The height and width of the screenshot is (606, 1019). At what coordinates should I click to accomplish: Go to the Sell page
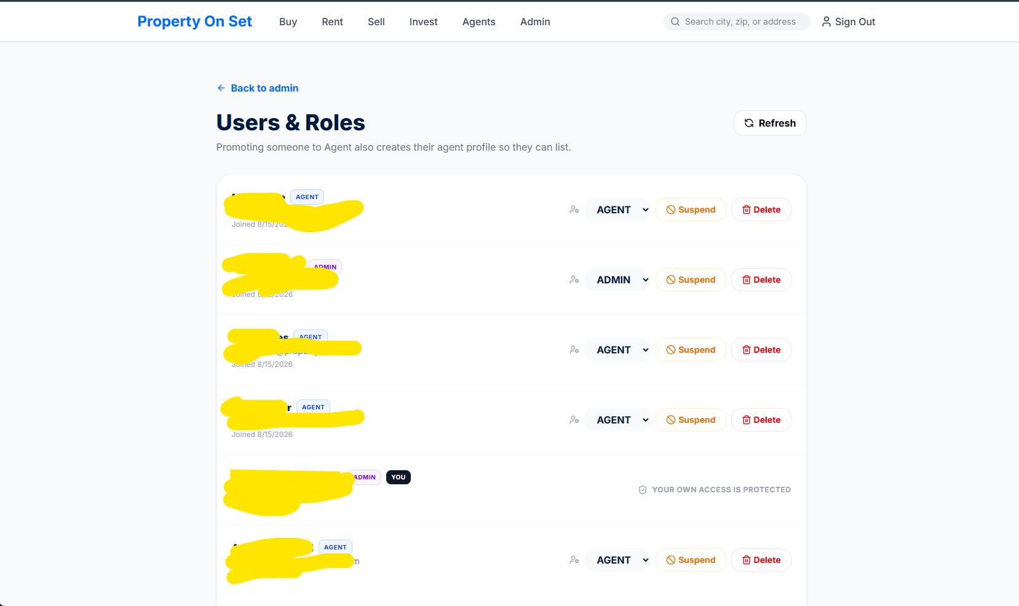click(x=376, y=22)
